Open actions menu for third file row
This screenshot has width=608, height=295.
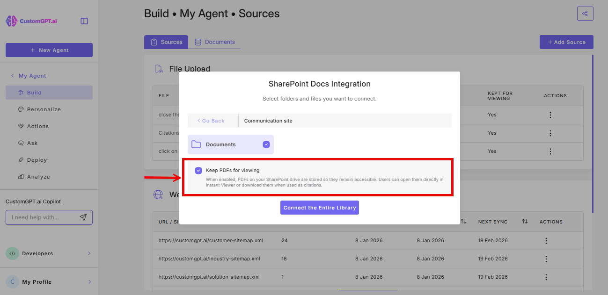tap(550, 151)
